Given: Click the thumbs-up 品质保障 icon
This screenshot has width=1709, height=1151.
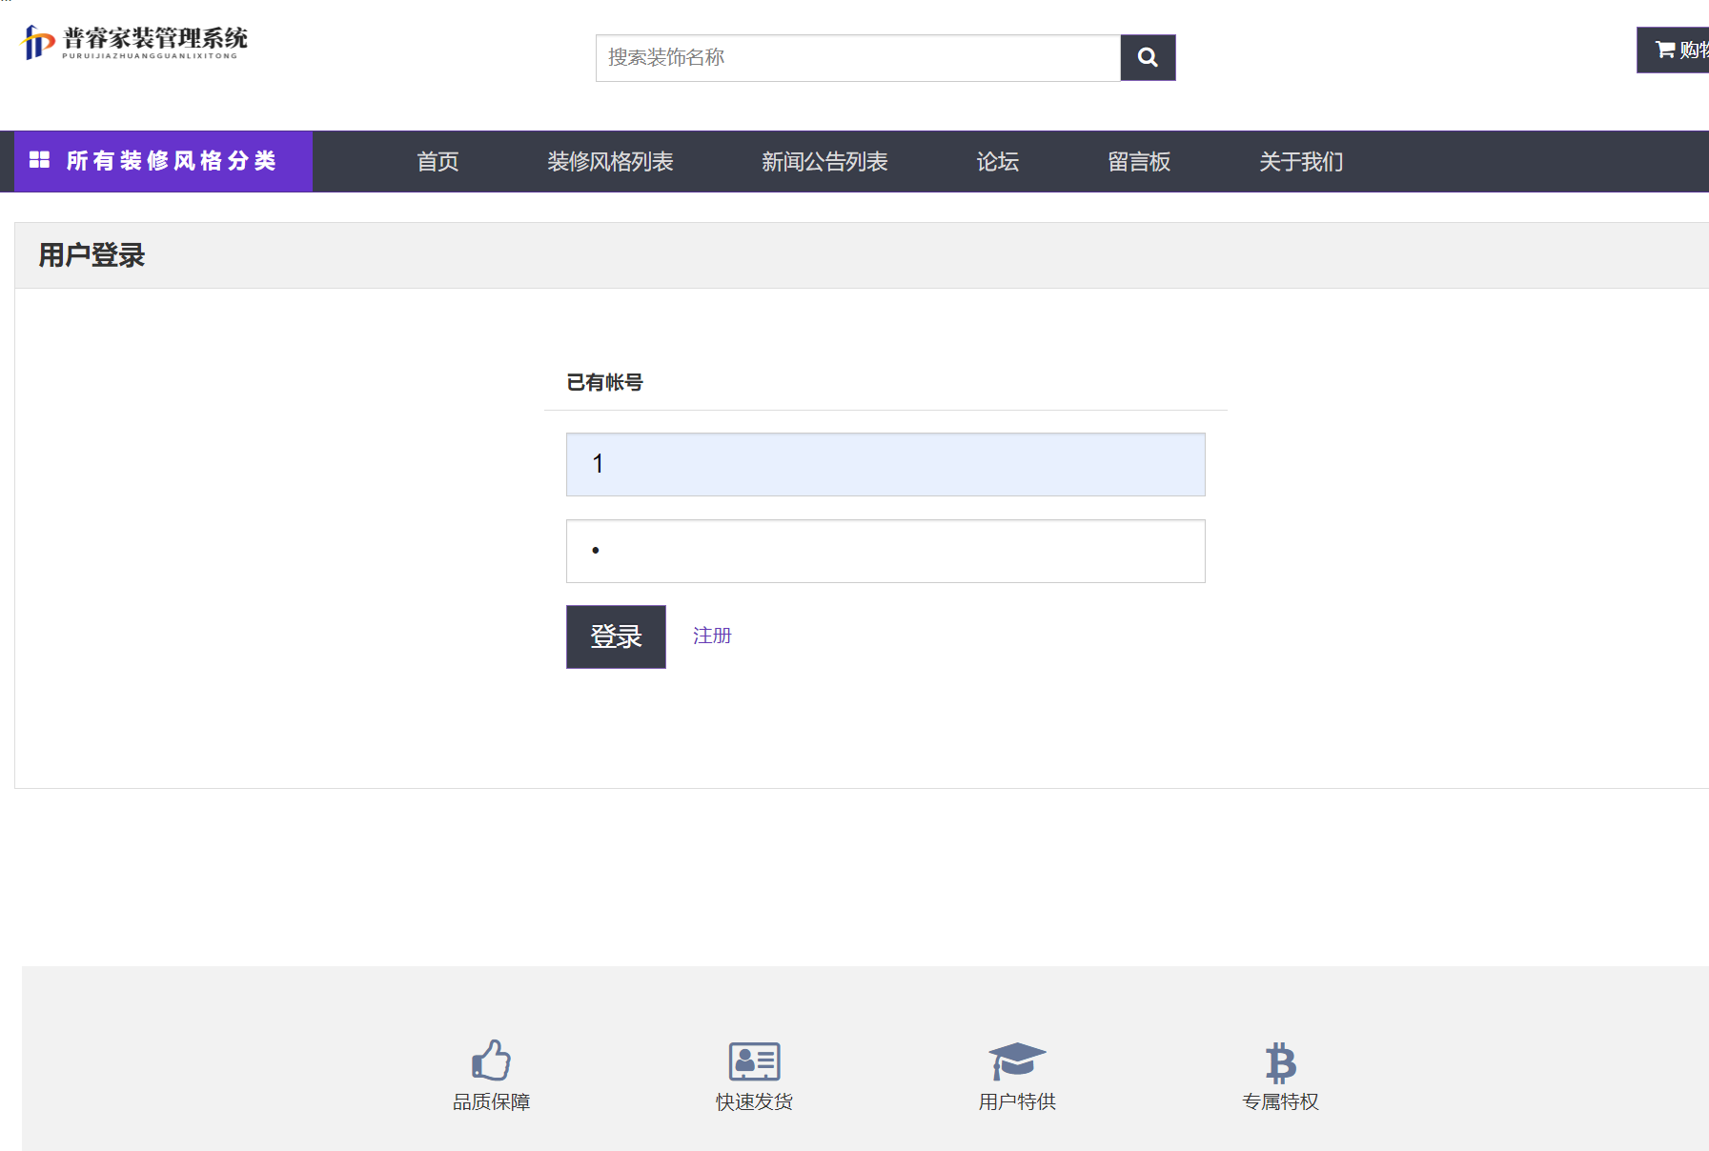Looking at the screenshot, I should [492, 1060].
